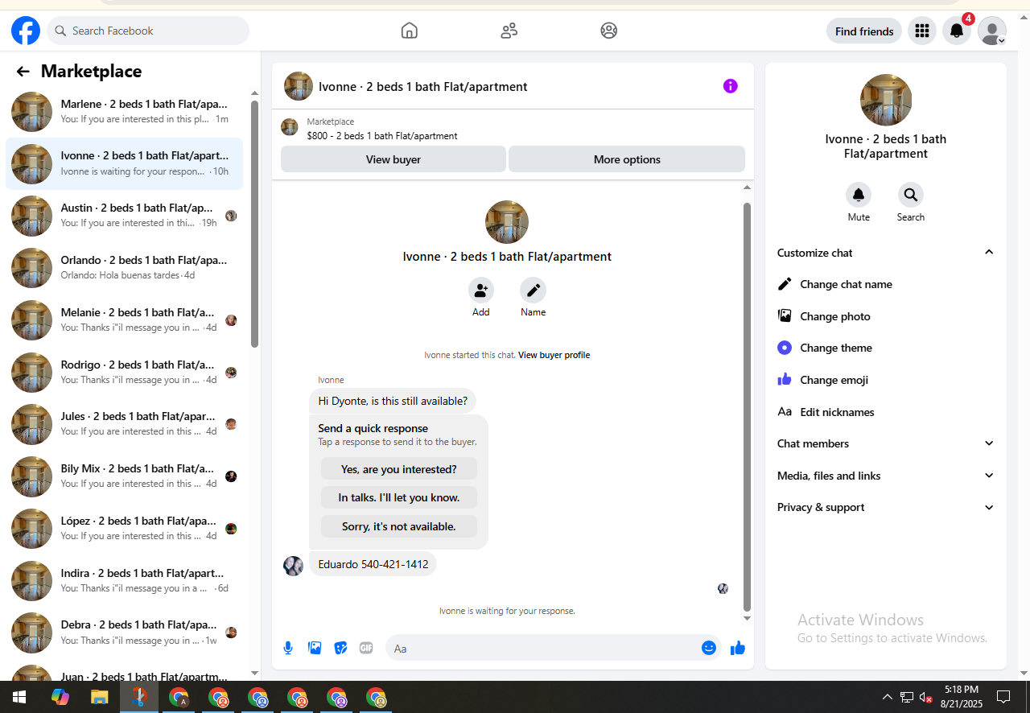This screenshot has height=713, width=1030.
Task: Open the Friends icon in top navigation
Action: coord(509,31)
